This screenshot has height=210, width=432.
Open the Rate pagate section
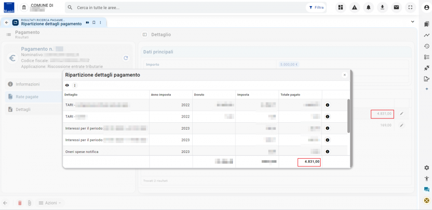(34, 97)
